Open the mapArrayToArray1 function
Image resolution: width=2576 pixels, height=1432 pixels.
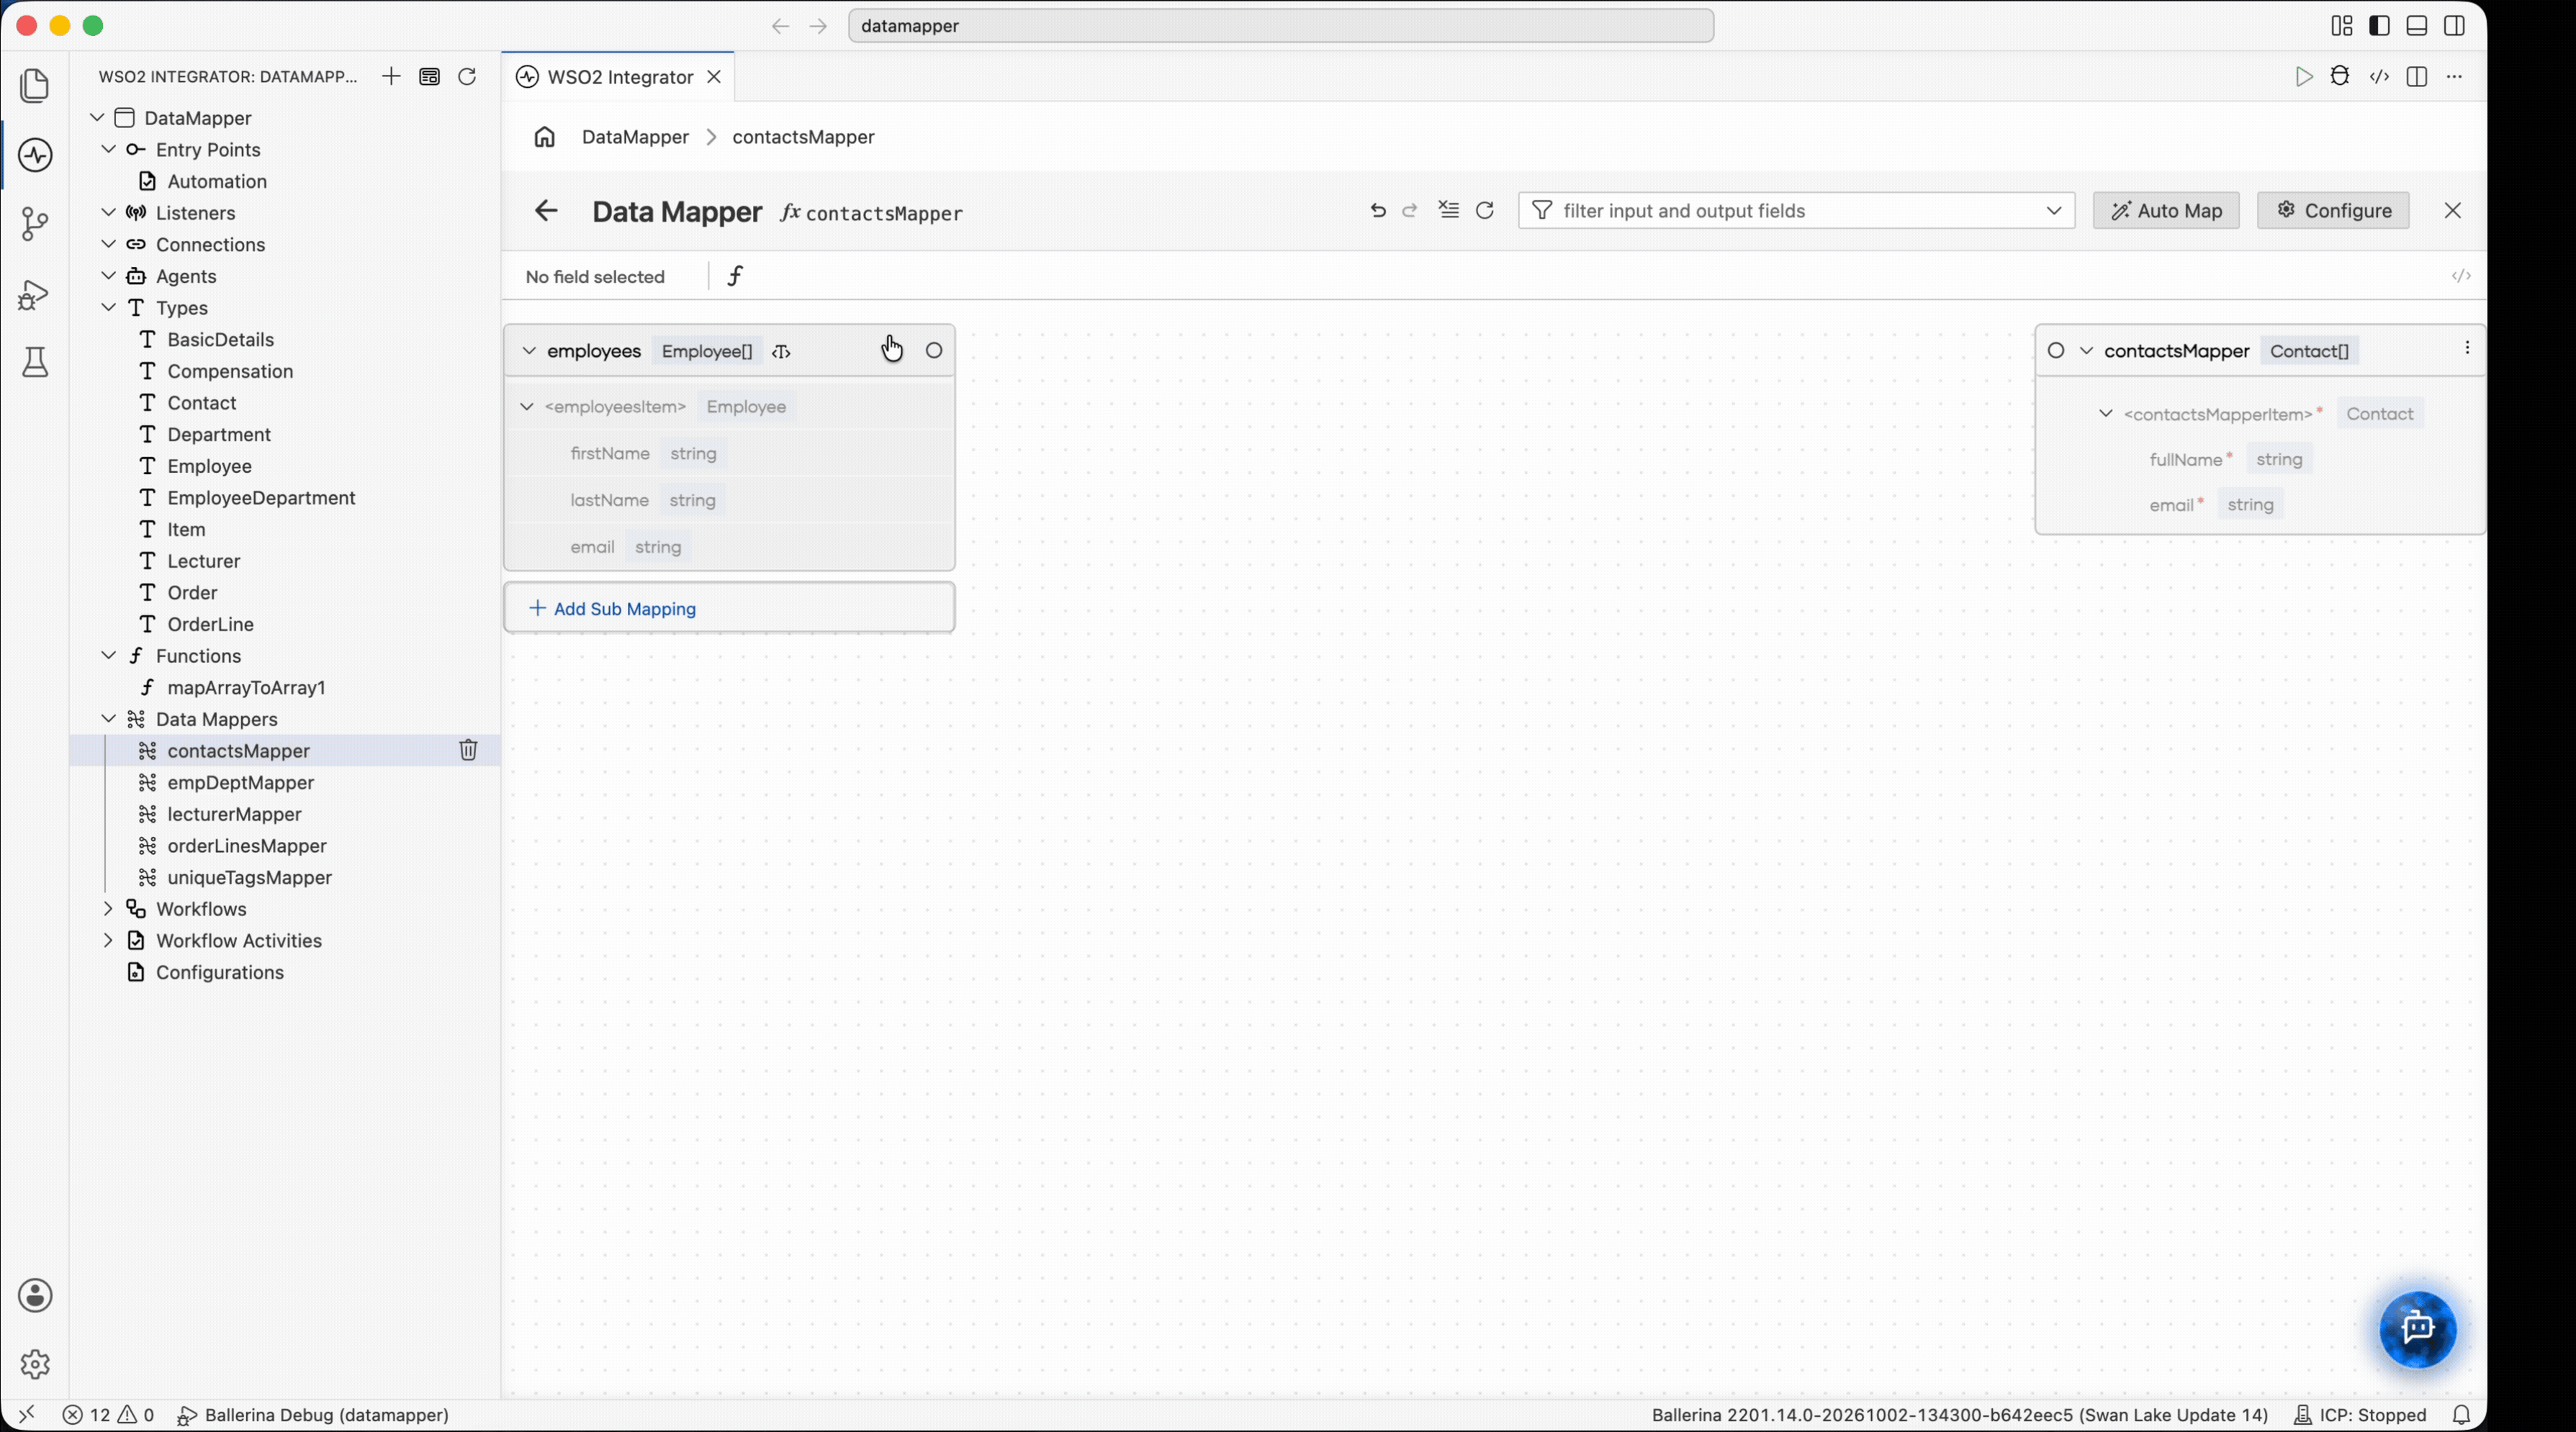coord(247,687)
